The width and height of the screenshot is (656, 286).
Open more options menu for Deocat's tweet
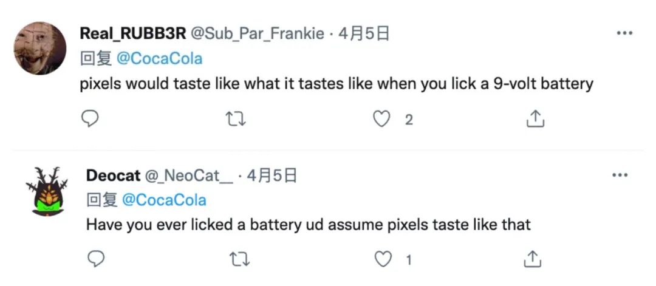620,175
